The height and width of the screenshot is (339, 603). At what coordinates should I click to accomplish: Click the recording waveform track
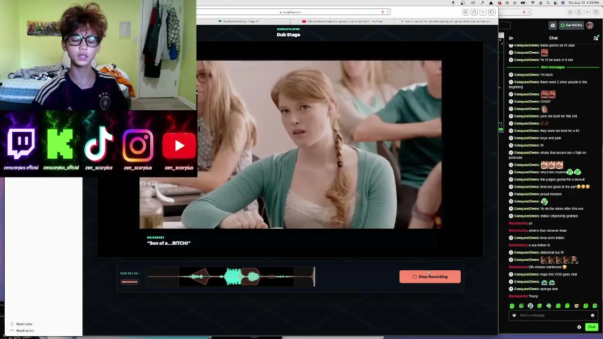click(231, 277)
